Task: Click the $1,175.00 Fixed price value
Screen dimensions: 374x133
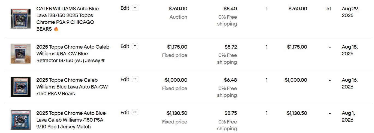Action: pos(177,47)
